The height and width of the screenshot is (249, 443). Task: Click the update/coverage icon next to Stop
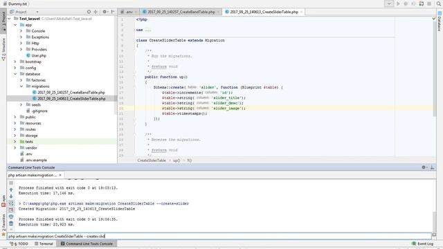click(422, 3)
